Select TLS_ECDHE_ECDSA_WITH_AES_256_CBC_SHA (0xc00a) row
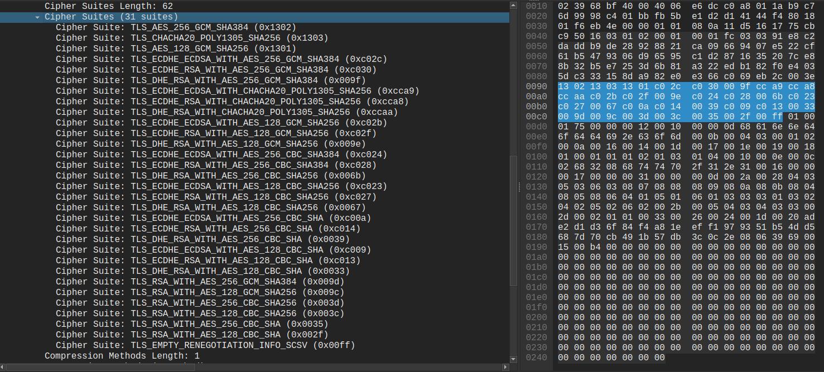 click(x=254, y=218)
